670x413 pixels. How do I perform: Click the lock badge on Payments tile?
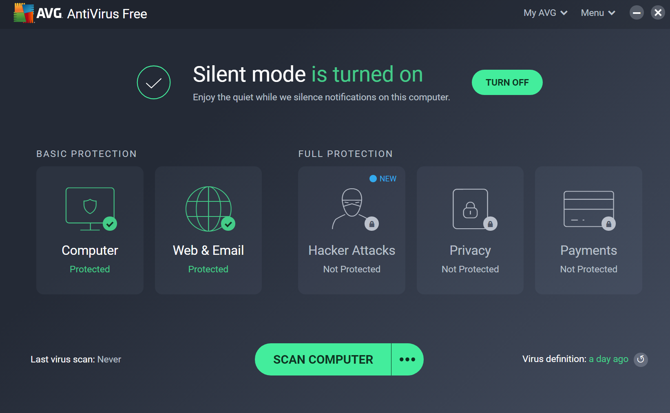tap(608, 224)
